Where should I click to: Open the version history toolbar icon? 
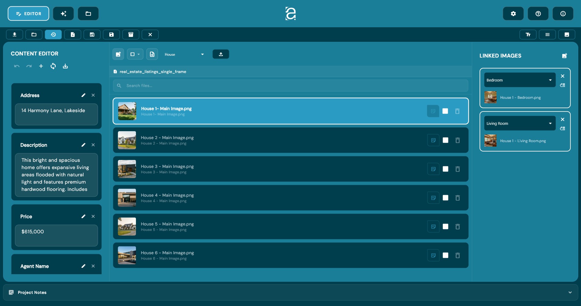[x=53, y=35]
